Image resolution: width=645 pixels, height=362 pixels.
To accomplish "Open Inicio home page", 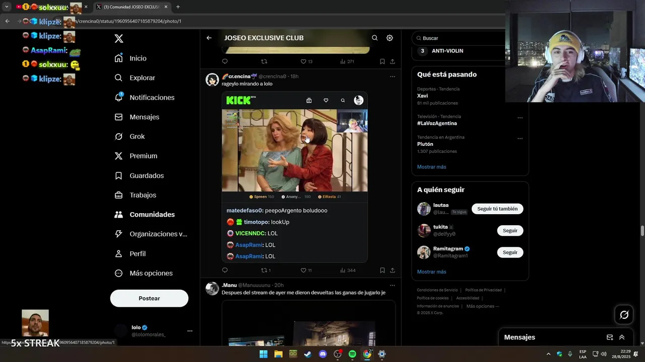I will coord(131,58).
